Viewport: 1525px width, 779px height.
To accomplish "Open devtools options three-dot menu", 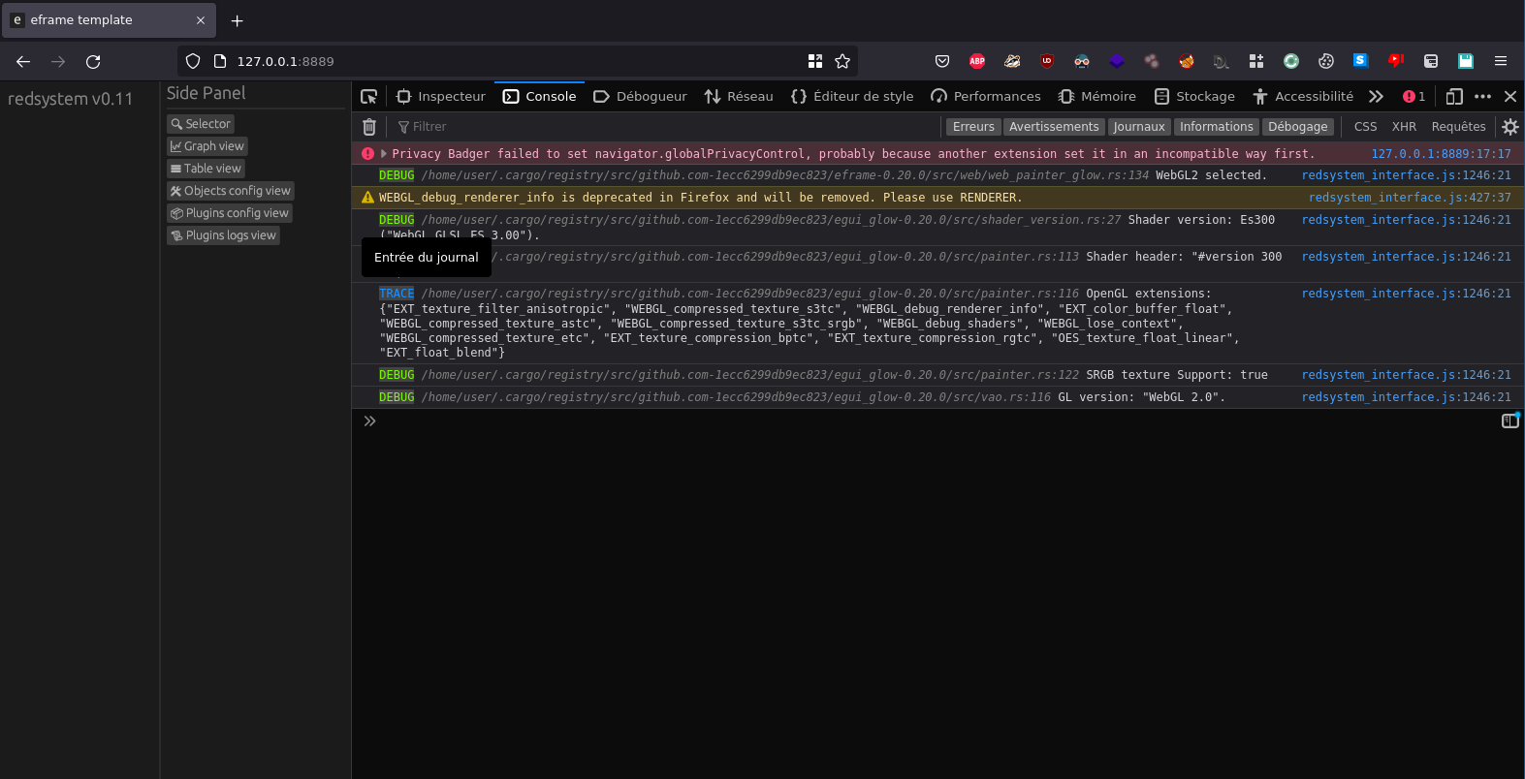I will [1482, 96].
